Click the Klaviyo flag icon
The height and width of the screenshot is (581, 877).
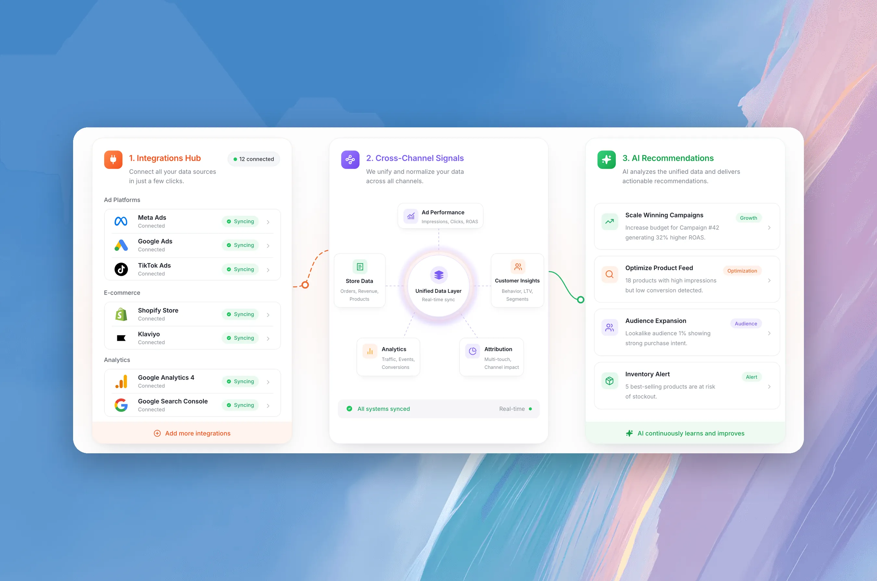click(121, 338)
